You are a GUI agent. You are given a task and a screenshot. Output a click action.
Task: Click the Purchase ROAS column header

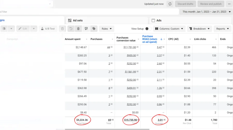tap(150, 39)
